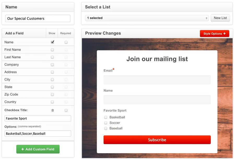Open the Style Options panel
Image resolution: width=235 pixels, height=159 pixels.
[x=214, y=33]
